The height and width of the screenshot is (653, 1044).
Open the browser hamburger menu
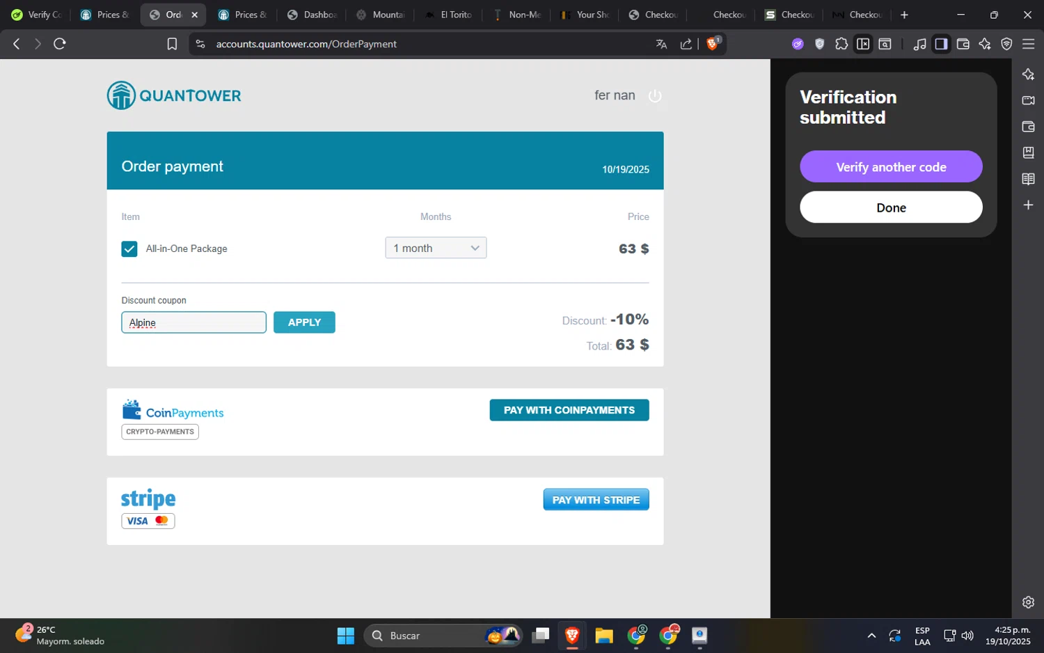(x=1029, y=44)
